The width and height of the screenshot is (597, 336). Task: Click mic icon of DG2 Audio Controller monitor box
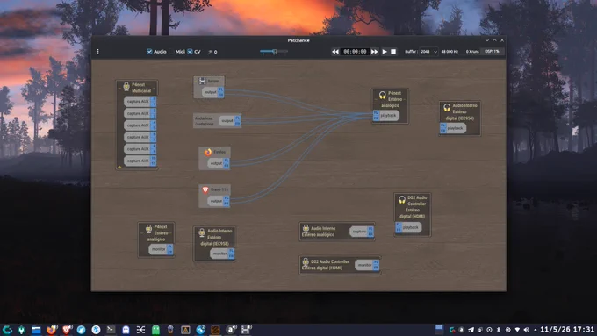click(x=306, y=262)
